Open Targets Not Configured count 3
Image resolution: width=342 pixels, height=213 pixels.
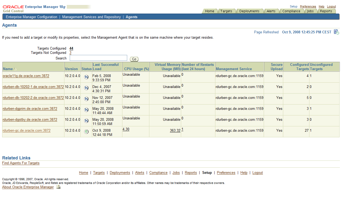(70, 53)
